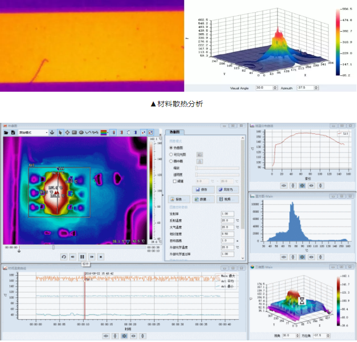The height and width of the screenshot is (342, 357).
Task: Click the 保存 save button
Action: (x=205, y=189)
